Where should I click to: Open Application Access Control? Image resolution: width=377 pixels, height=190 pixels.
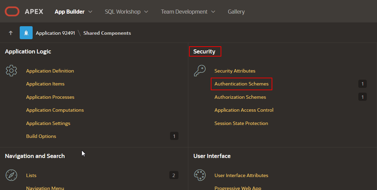click(244, 110)
